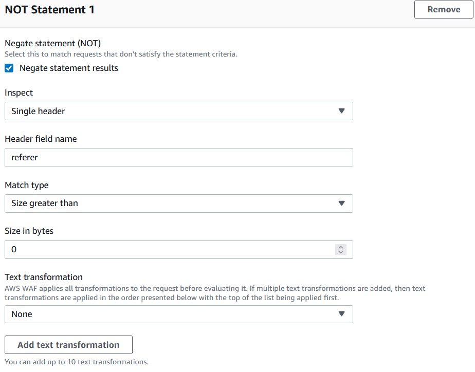
Task: Focus the Header field name input containing referer
Action: tap(178, 157)
